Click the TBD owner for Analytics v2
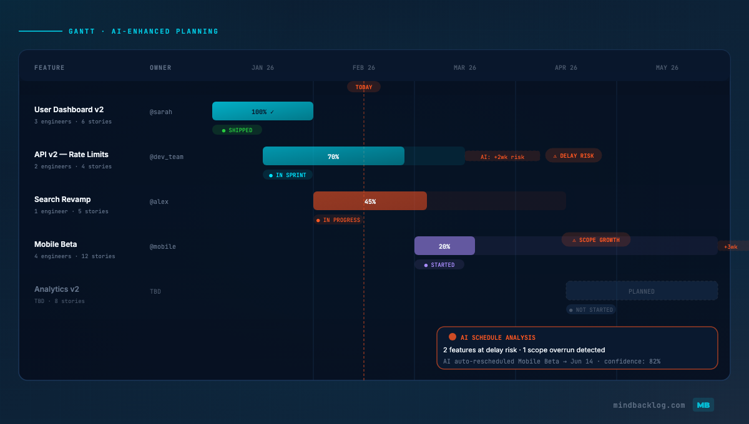The height and width of the screenshot is (424, 749). click(x=155, y=292)
